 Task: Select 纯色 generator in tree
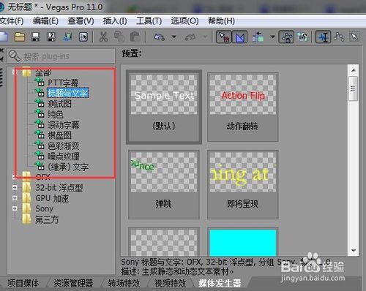[x=56, y=114]
